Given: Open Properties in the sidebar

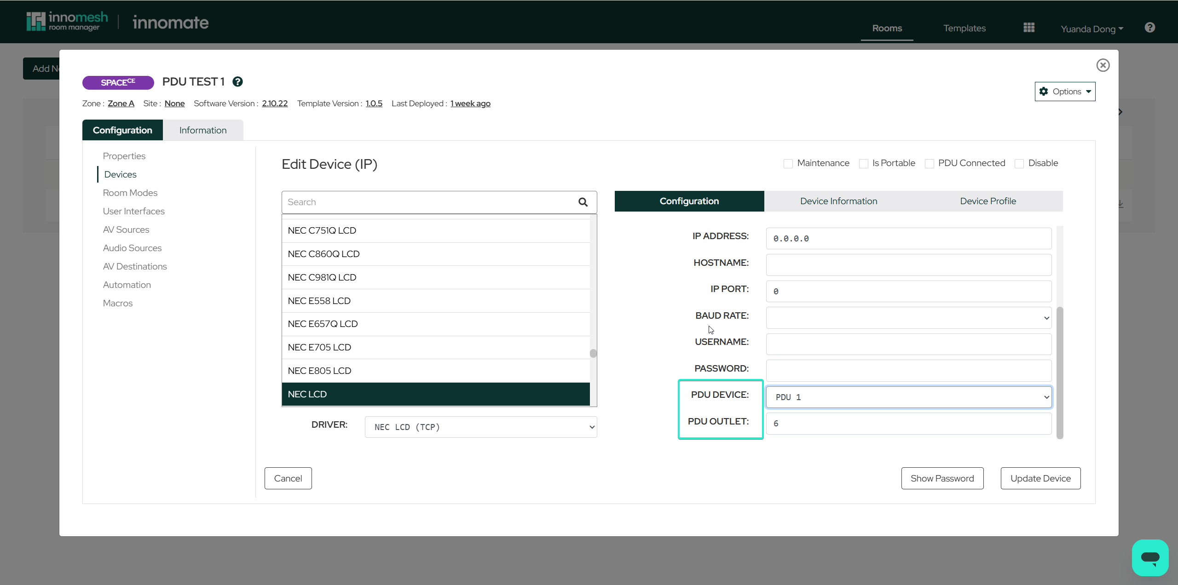Looking at the screenshot, I should [x=124, y=156].
